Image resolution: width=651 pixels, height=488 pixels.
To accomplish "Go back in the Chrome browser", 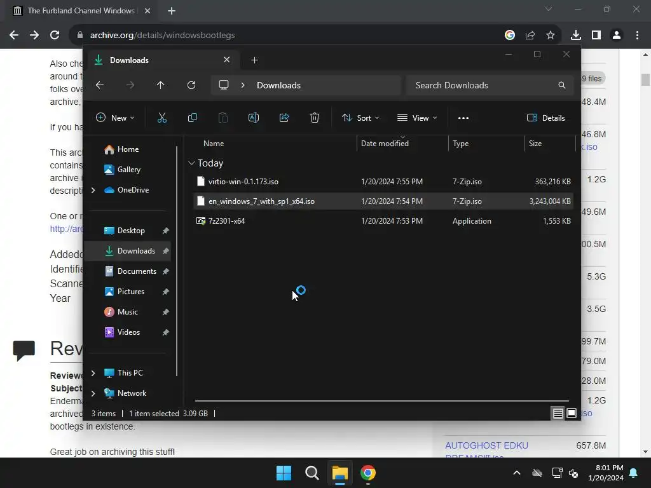I will point(14,36).
